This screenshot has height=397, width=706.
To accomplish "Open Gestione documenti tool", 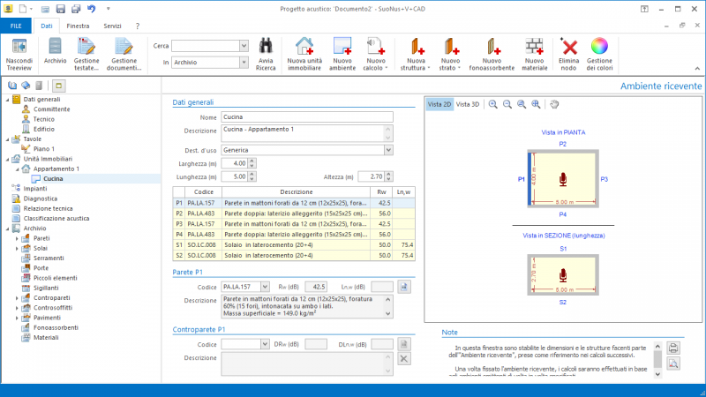I will 124,54.
